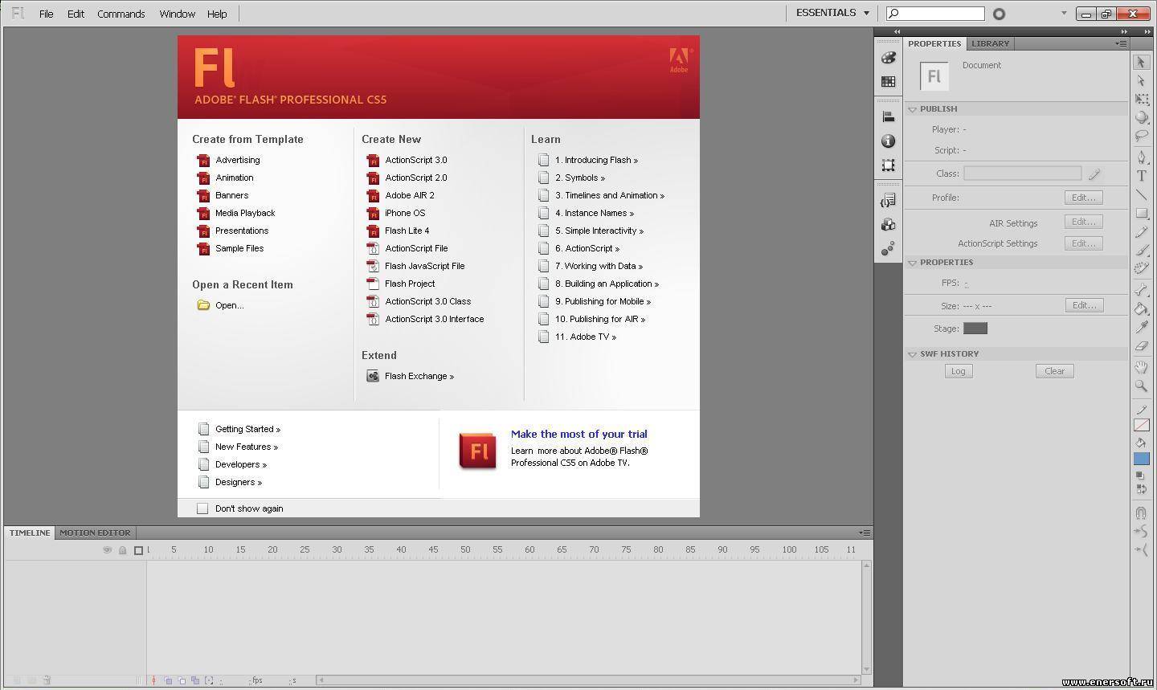1157x690 pixels.
Task: Open the Components panel icon
Action: [888, 225]
